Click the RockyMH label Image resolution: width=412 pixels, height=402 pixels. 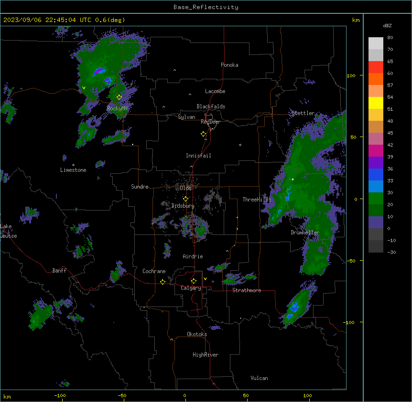coord(117,108)
